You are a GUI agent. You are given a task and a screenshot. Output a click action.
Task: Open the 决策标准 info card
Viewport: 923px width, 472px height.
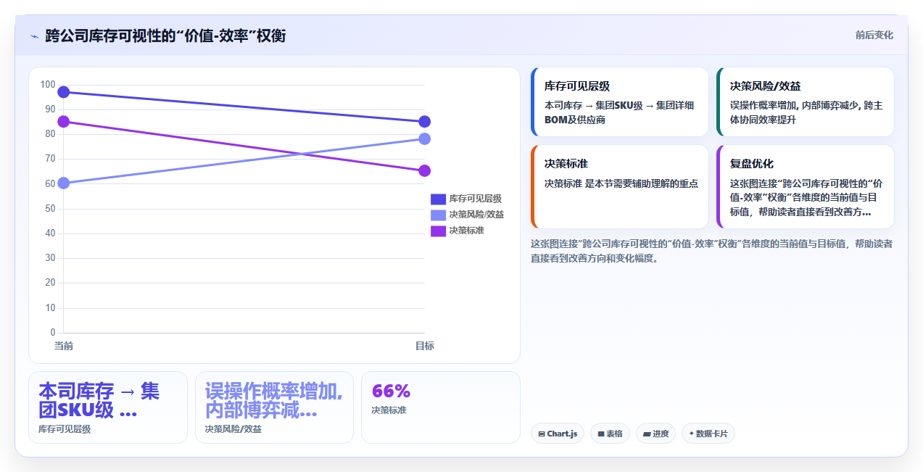click(620, 187)
